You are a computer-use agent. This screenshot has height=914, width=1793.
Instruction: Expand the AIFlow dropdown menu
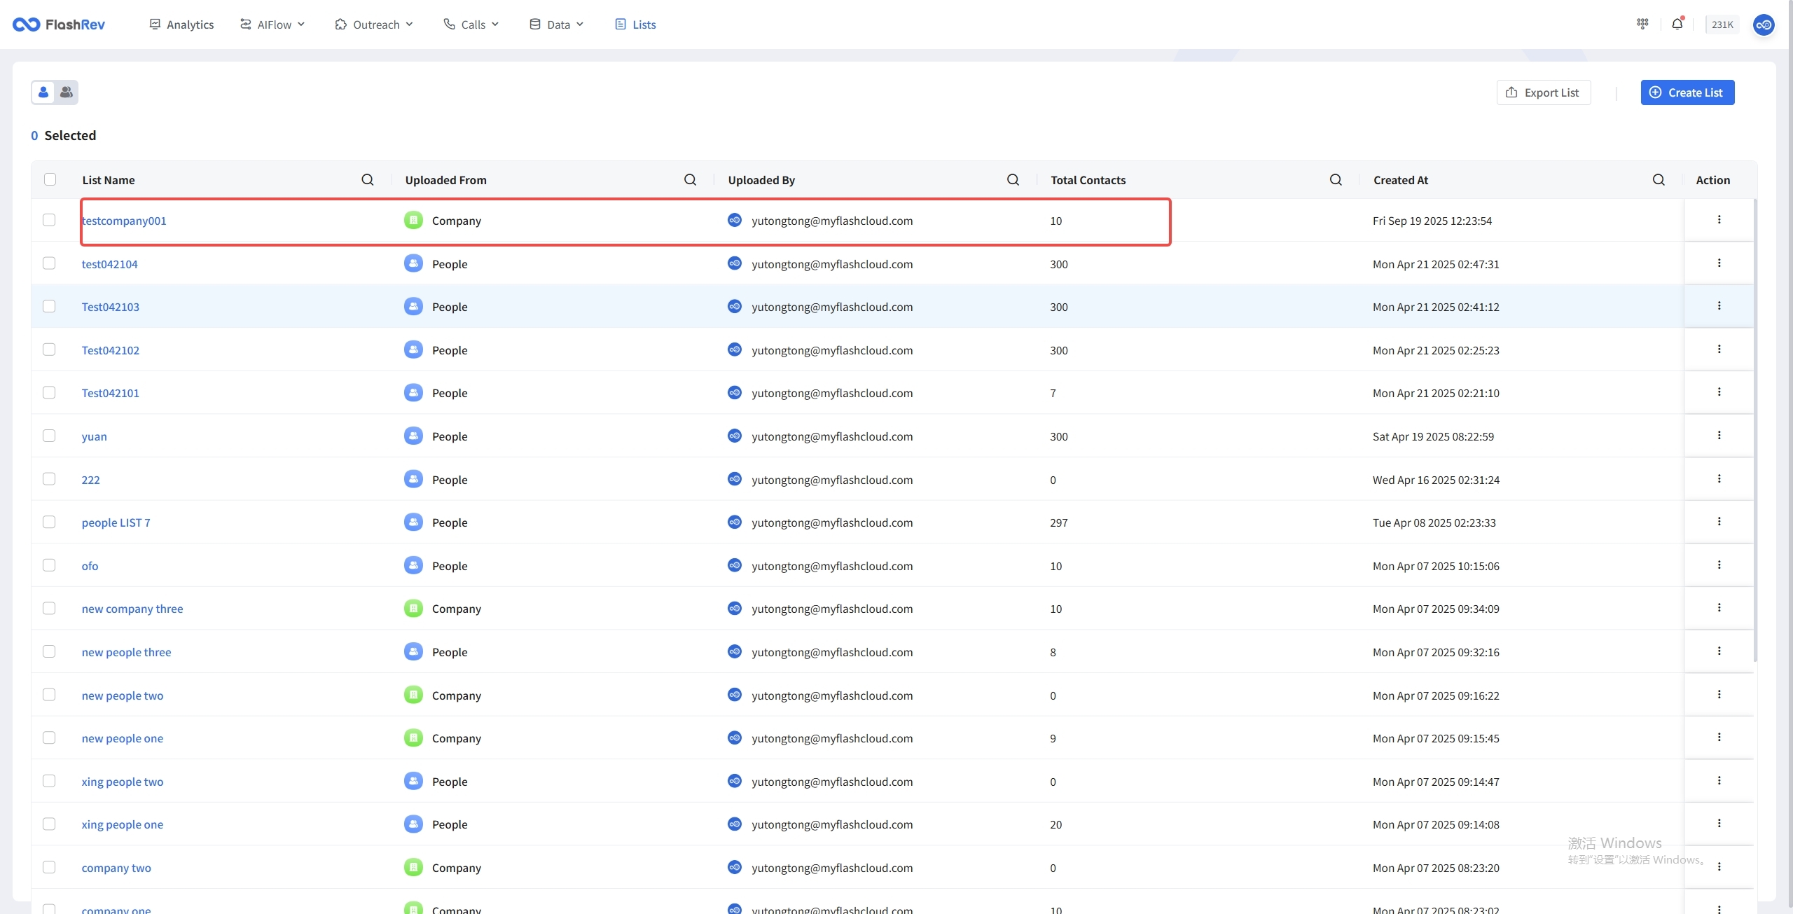coord(273,25)
